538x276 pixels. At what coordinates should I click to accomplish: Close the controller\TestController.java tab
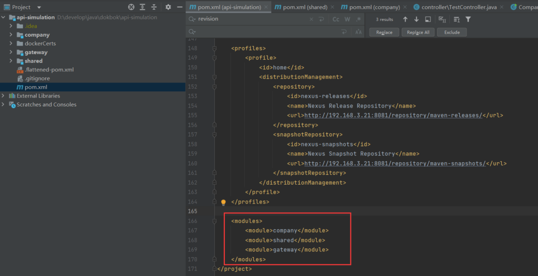point(502,7)
